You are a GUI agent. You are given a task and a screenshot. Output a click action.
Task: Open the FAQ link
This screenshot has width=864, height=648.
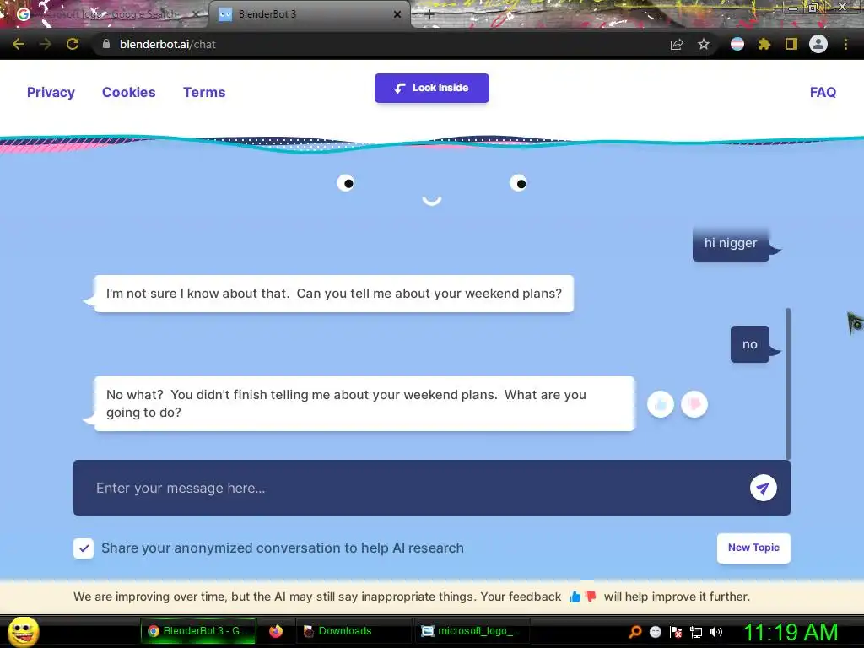click(823, 92)
